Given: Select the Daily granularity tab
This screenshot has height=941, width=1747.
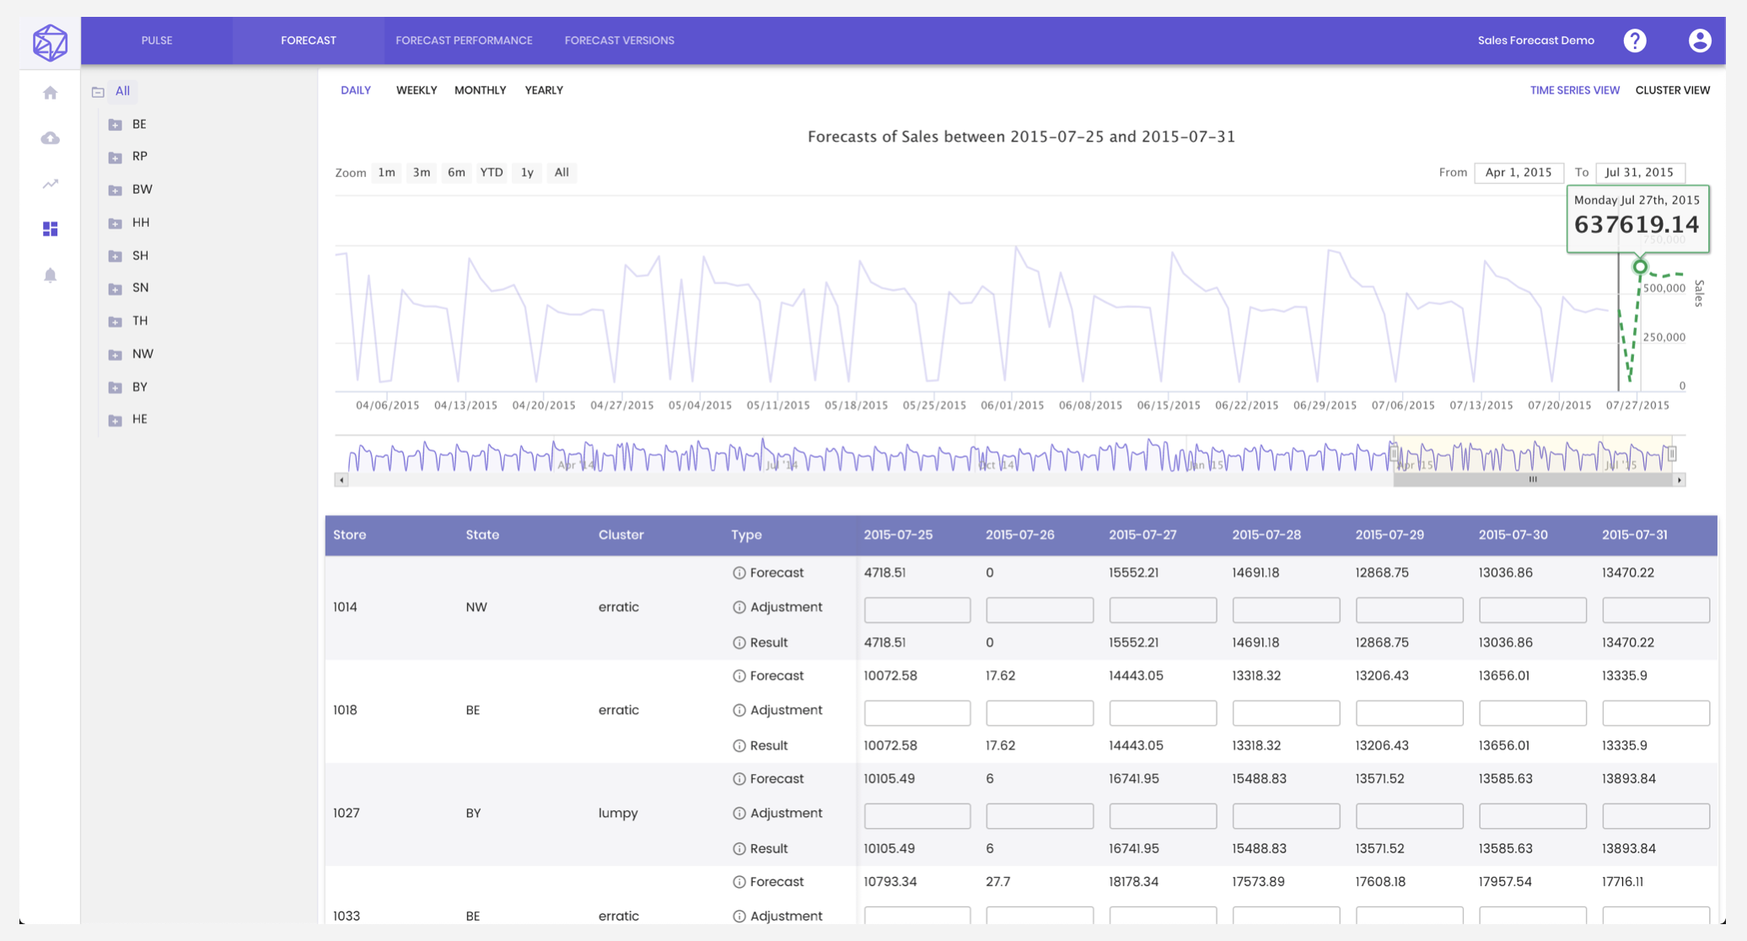Looking at the screenshot, I should [x=356, y=90].
